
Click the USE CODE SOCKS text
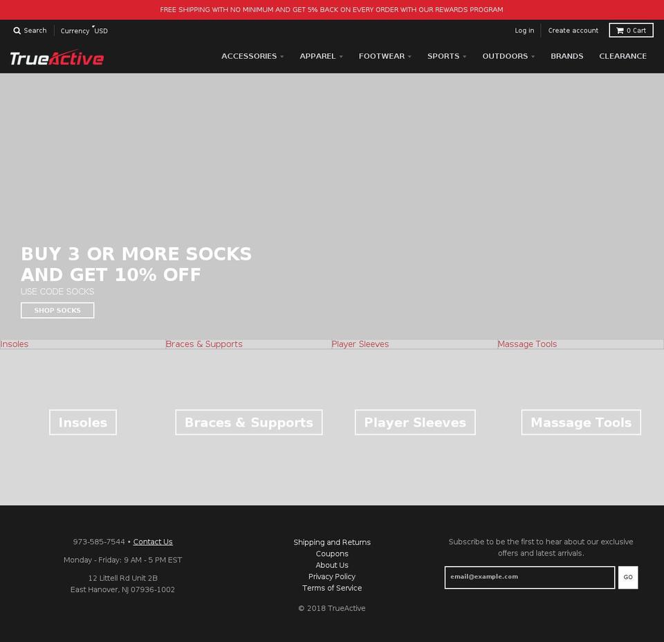click(57, 292)
